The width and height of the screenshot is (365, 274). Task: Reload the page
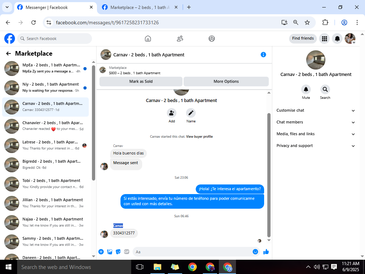pos(34,22)
